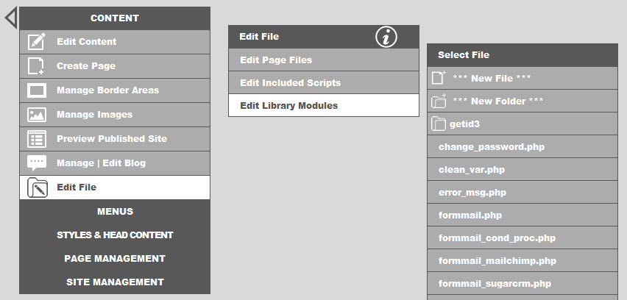
Task: Select the Edit Content menu item
Action: (x=115, y=42)
